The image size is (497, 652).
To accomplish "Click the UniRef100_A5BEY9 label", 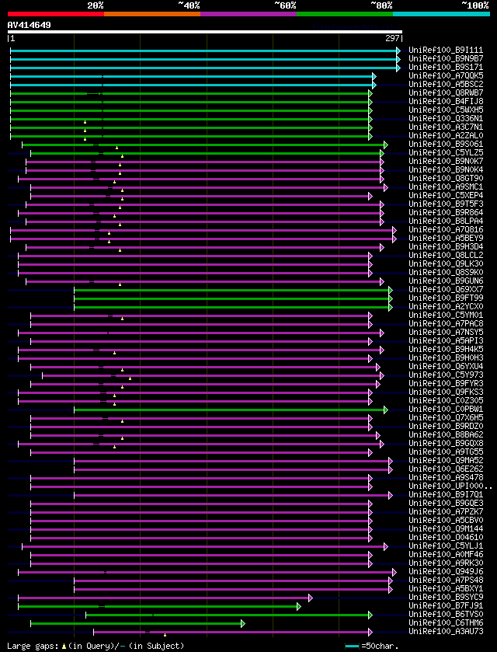I will (x=446, y=239).
